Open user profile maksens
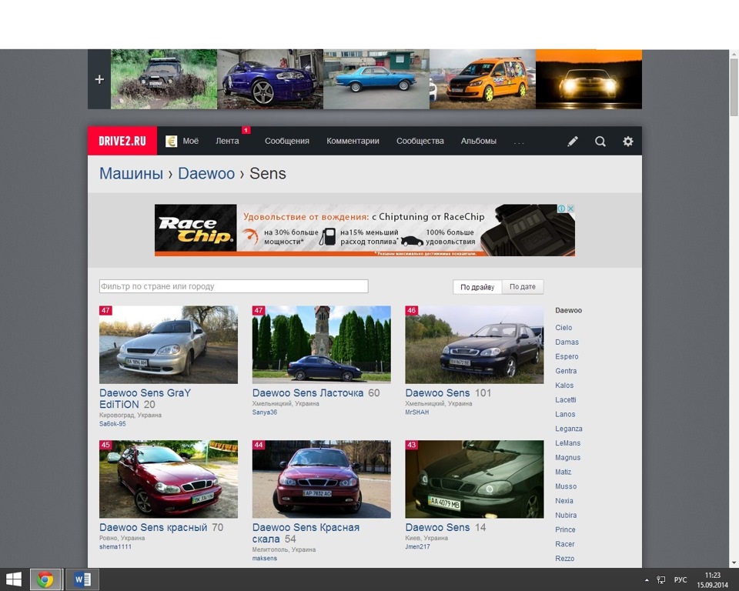Viewport: 739px width, 591px height. click(x=265, y=558)
